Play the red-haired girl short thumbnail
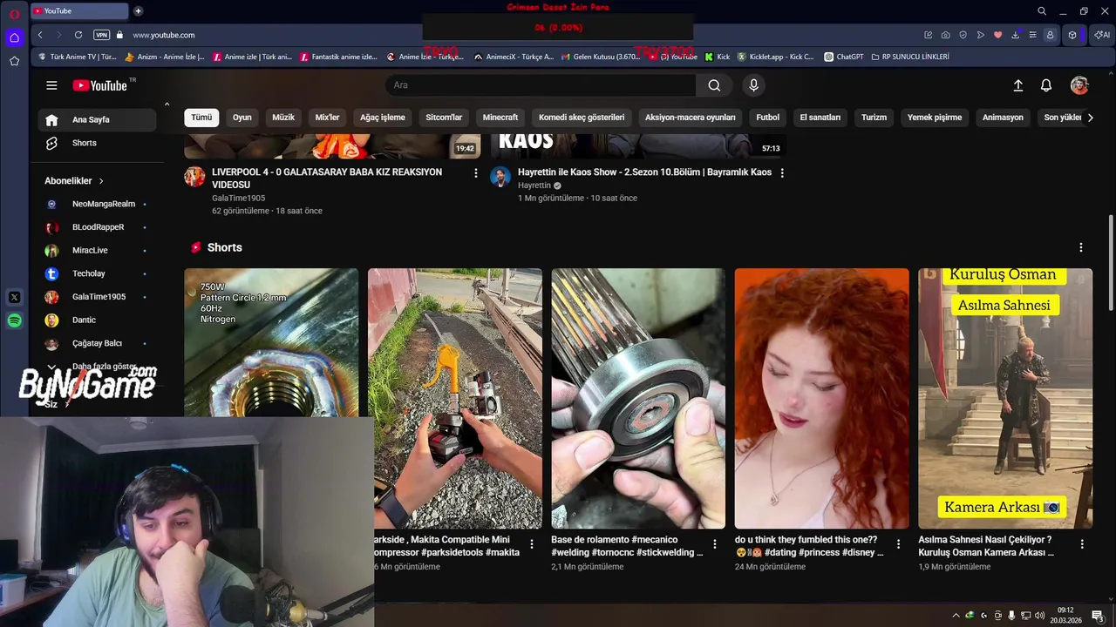The image size is (1116, 627). pos(821,398)
